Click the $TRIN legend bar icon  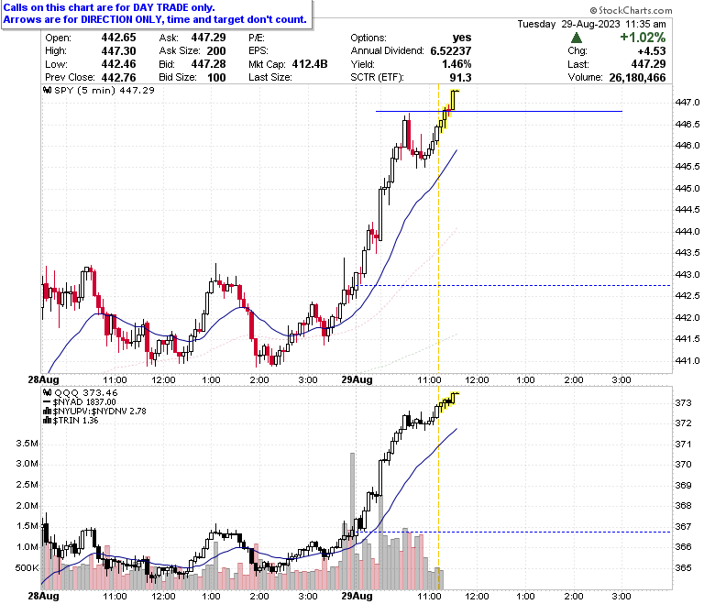click(x=47, y=421)
